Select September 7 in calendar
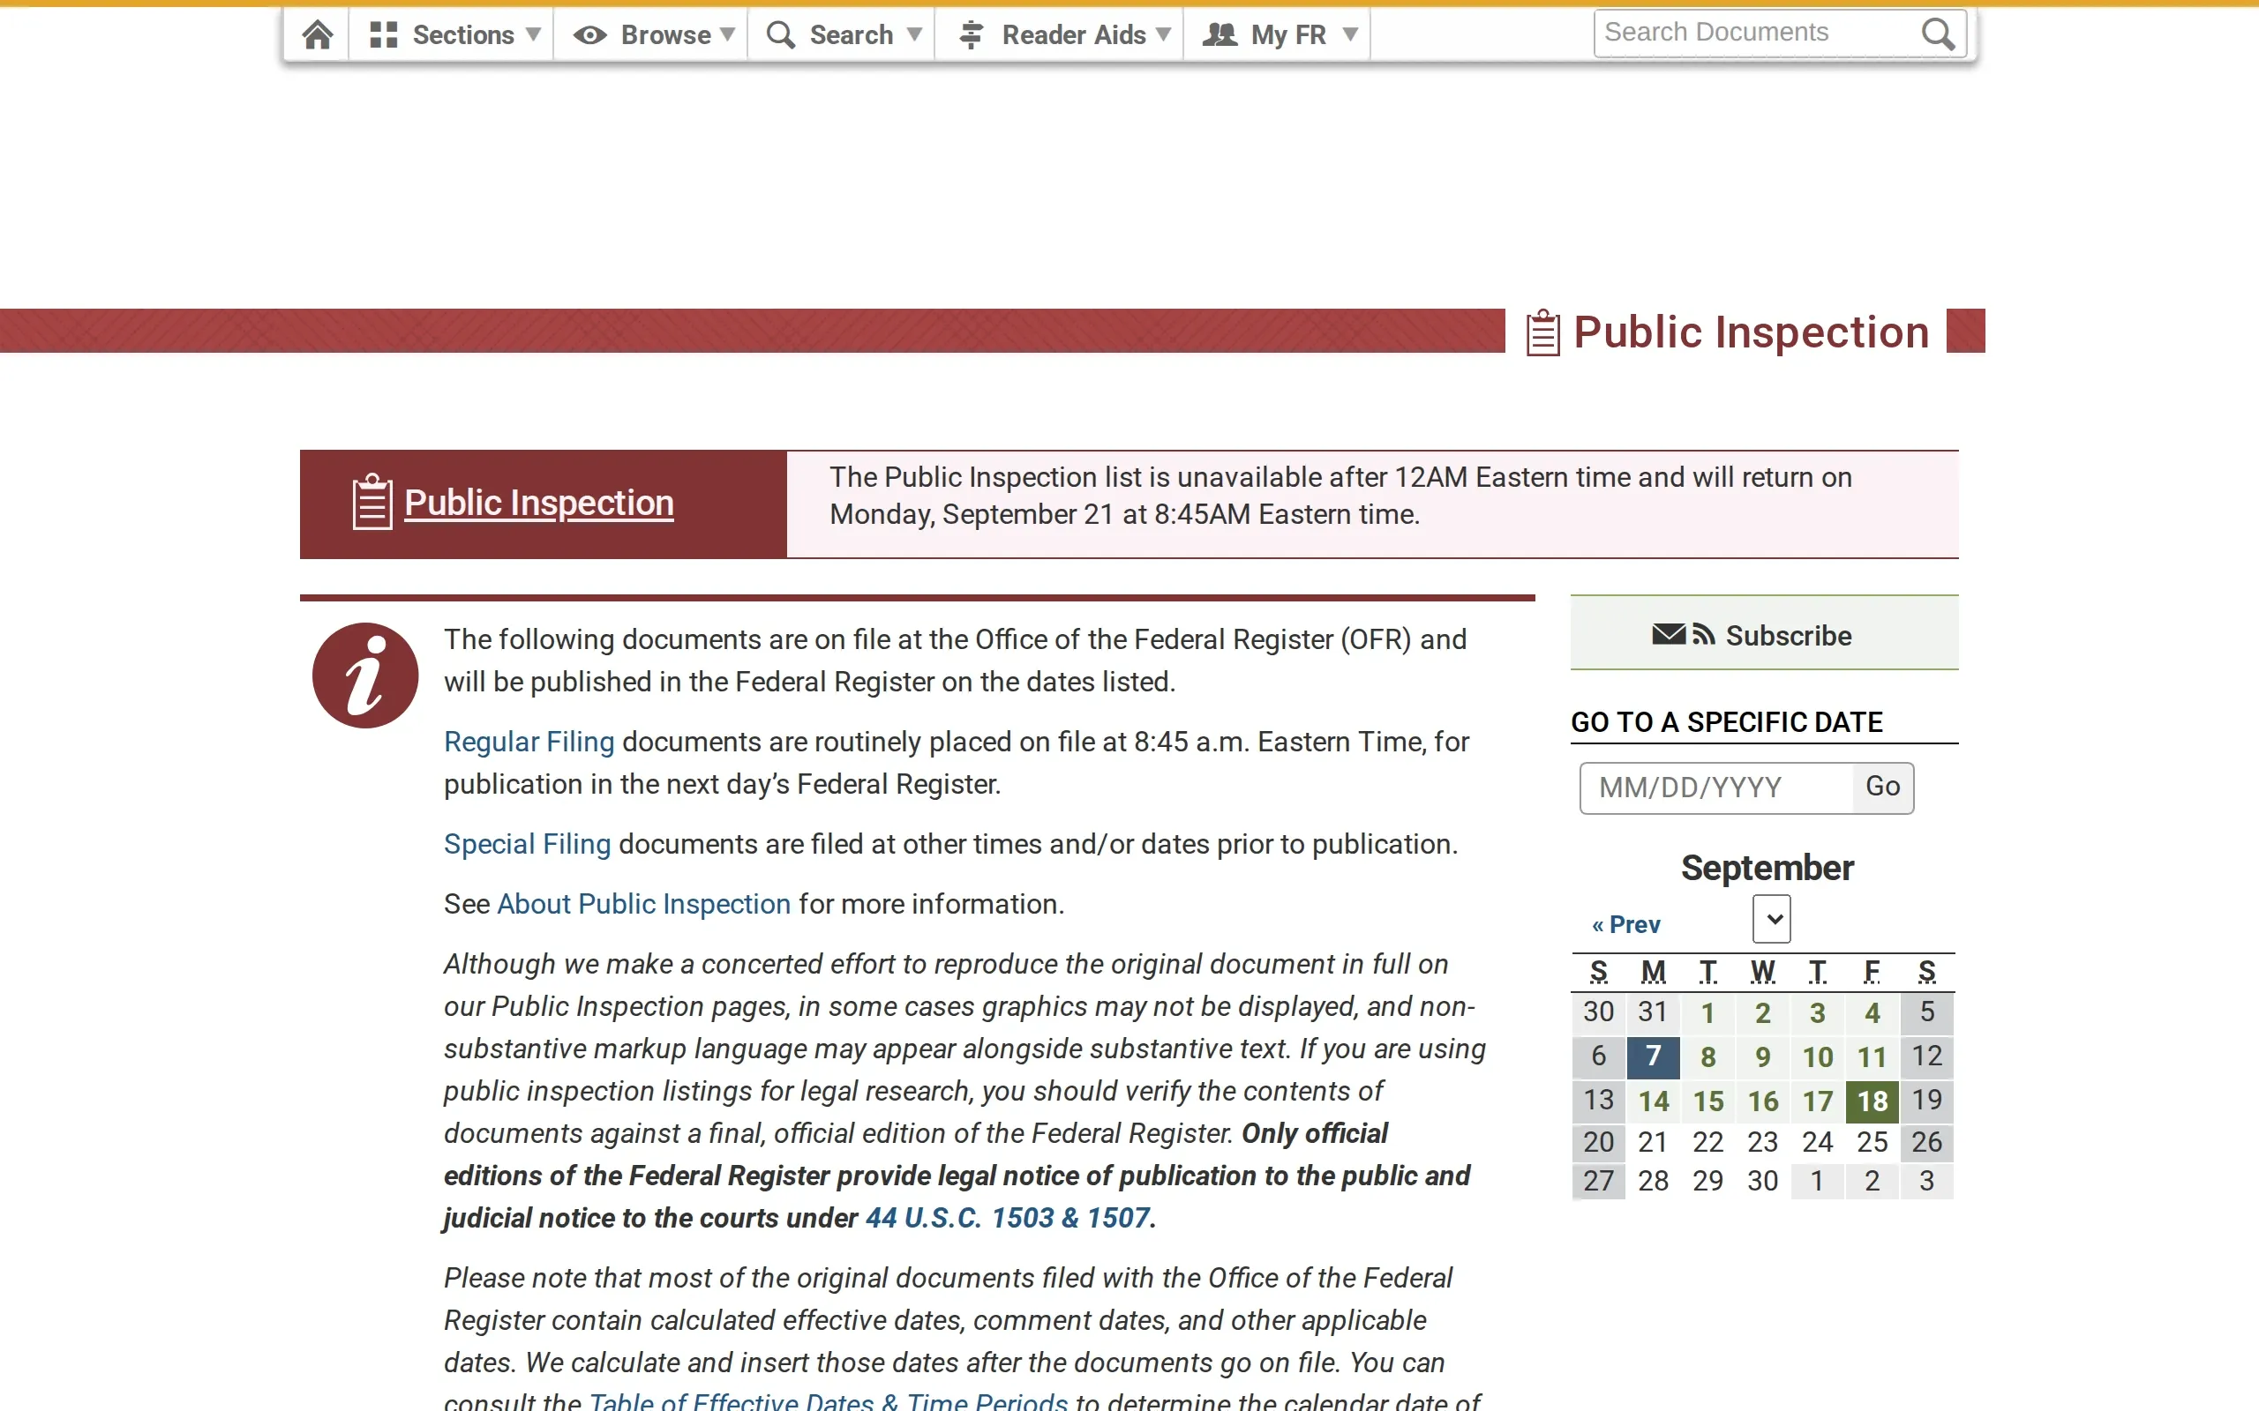 tap(1653, 1056)
